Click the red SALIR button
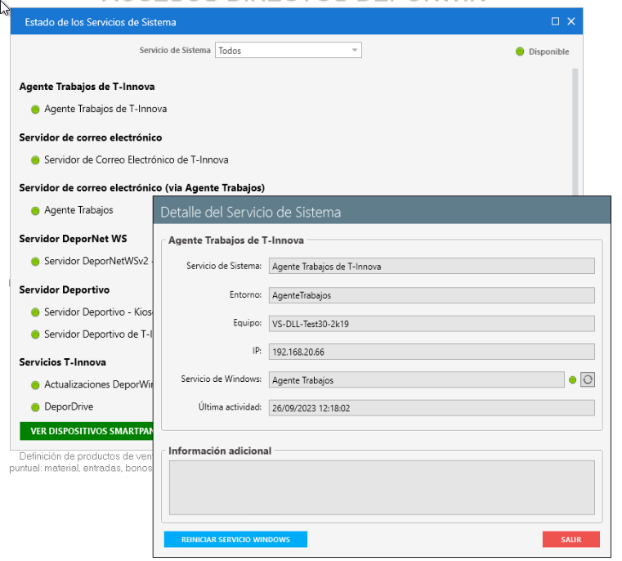Image resolution: width=622 pixels, height=561 pixels. (x=571, y=540)
